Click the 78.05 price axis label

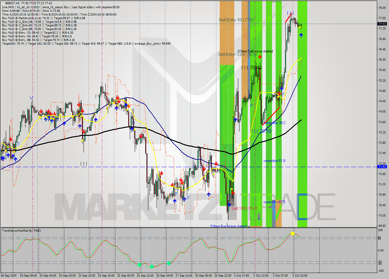pos(382,8)
